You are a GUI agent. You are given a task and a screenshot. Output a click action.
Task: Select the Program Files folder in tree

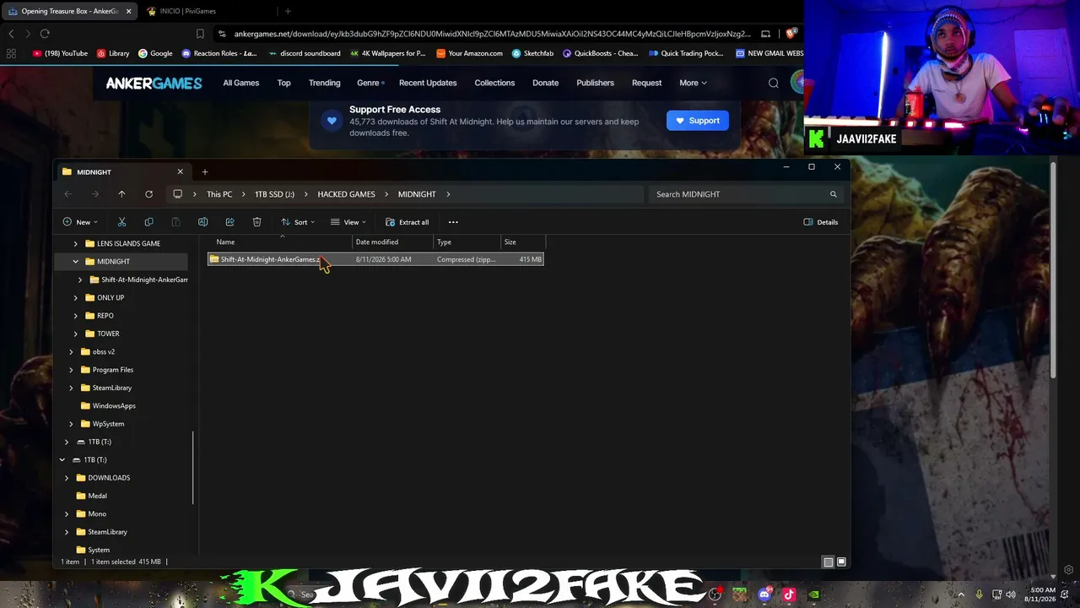click(x=113, y=370)
